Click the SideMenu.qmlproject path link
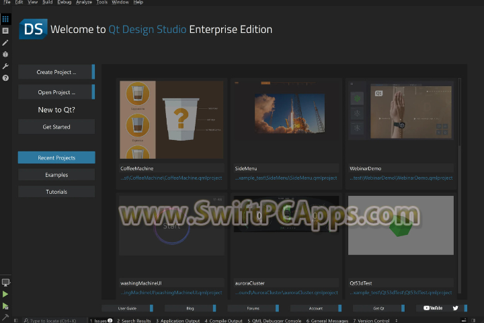 (x=286, y=178)
